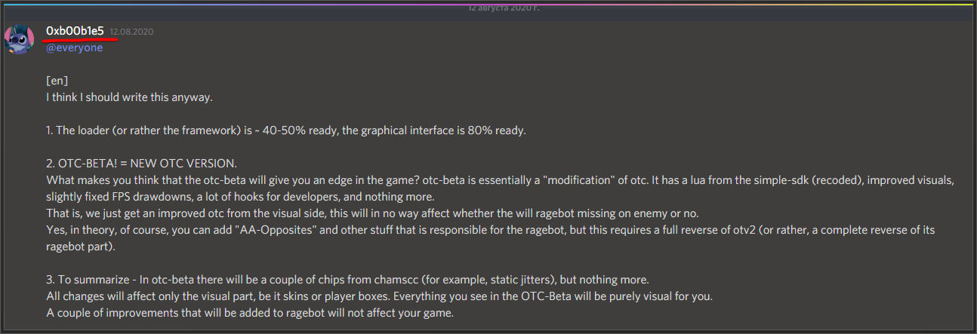The image size is (977, 334).
Task: Click the line starting "3. To summarize"
Action: coord(347,280)
